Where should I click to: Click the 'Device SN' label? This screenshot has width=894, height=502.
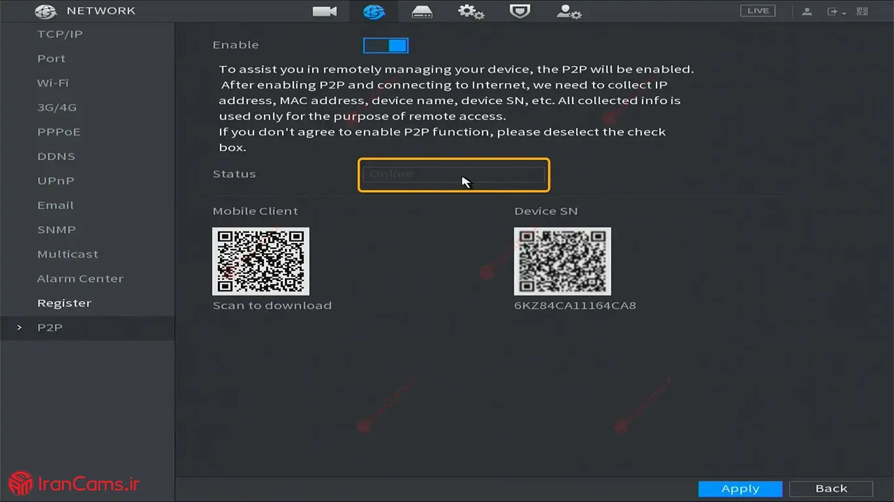click(x=546, y=211)
